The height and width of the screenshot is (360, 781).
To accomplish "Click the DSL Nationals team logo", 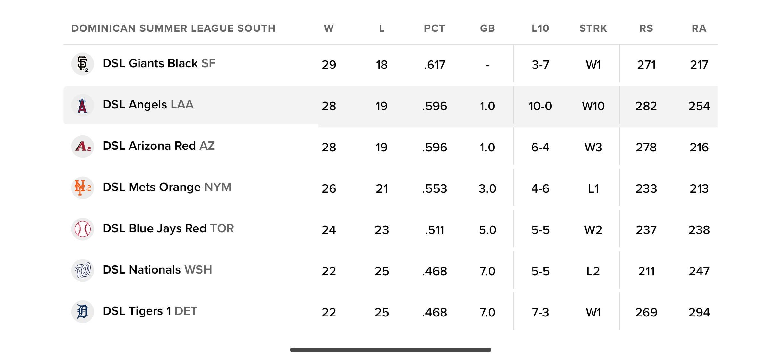I will pos(82,270).
